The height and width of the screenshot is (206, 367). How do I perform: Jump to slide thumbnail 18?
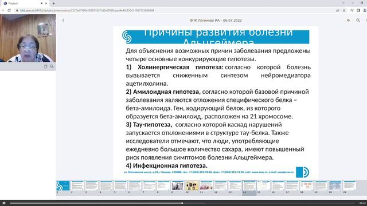[306, 186]
